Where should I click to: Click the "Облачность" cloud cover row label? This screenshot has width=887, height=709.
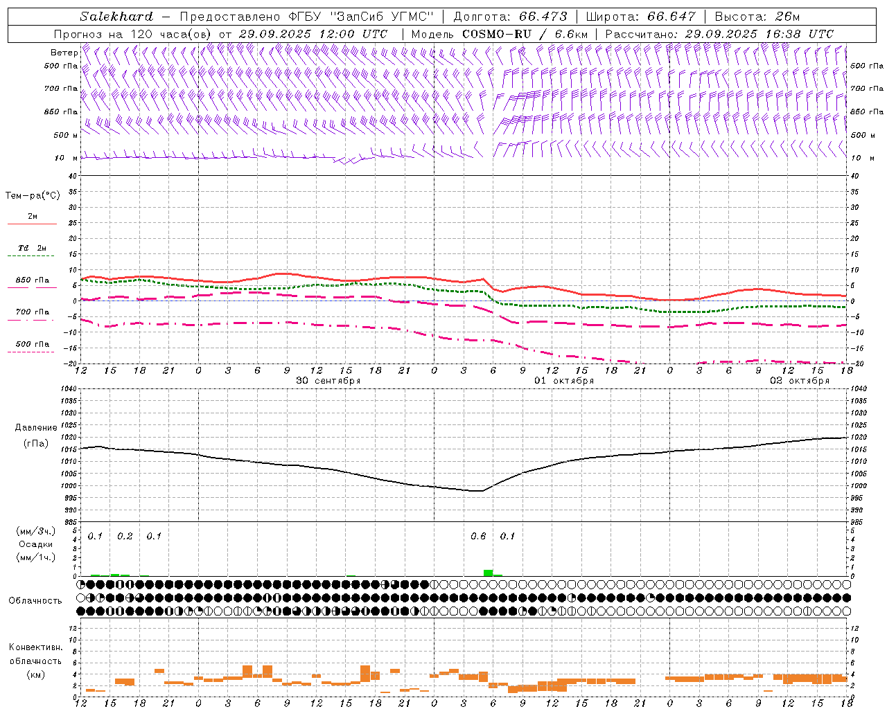click(x=35, y=600)
